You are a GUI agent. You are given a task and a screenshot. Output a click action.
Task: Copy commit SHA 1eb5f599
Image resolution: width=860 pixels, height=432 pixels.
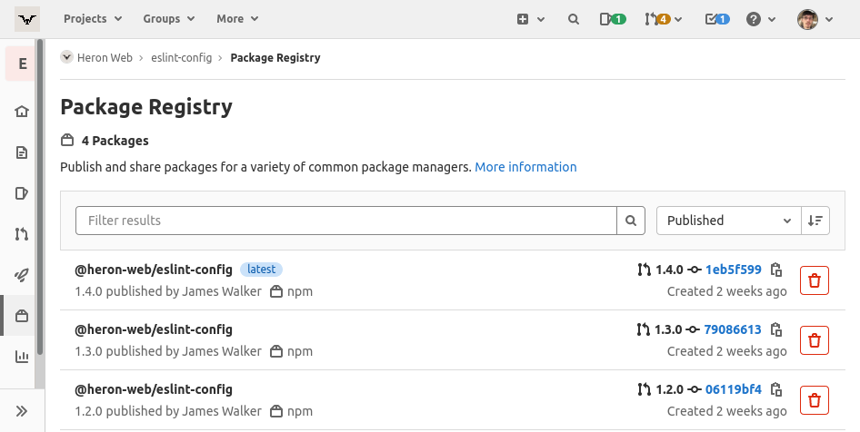point(776,270)
